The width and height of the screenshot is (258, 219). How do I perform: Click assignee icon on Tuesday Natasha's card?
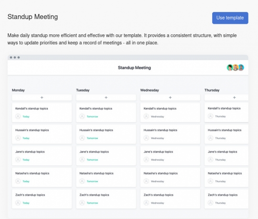pyautogui.click(x=82, y=181)
